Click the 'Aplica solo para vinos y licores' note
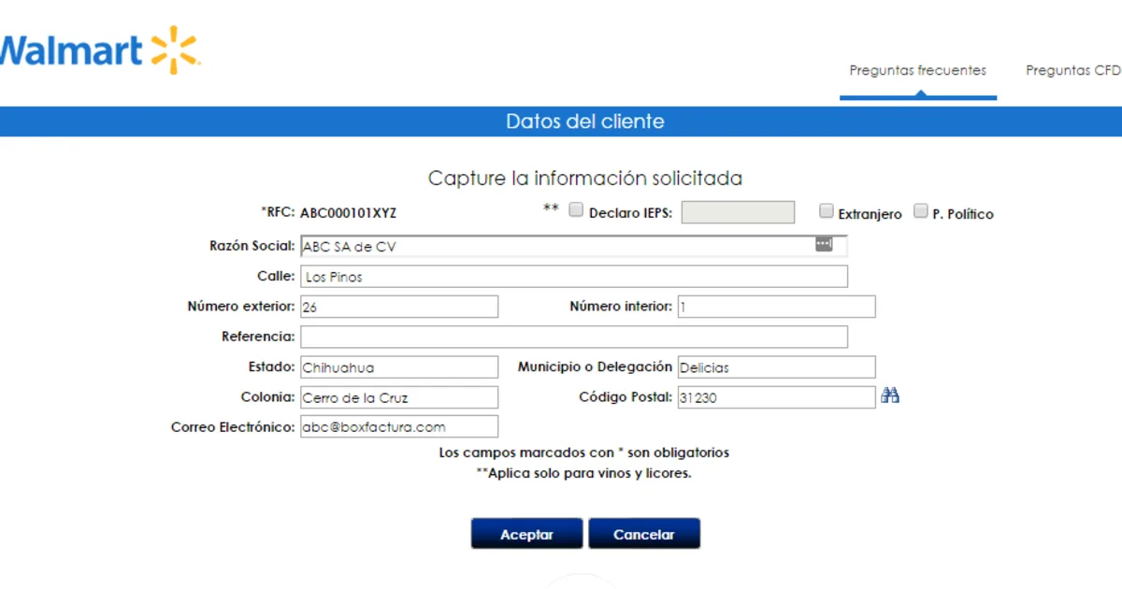 click(584, 473)
